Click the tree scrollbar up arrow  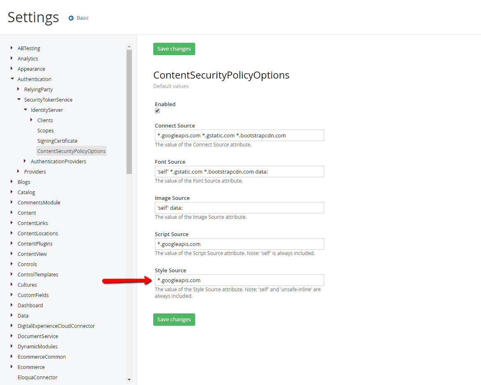[x=129, y=47]
